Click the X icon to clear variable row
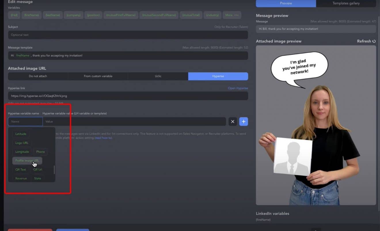This screenshot has height=231, width=380. (233, 121)
